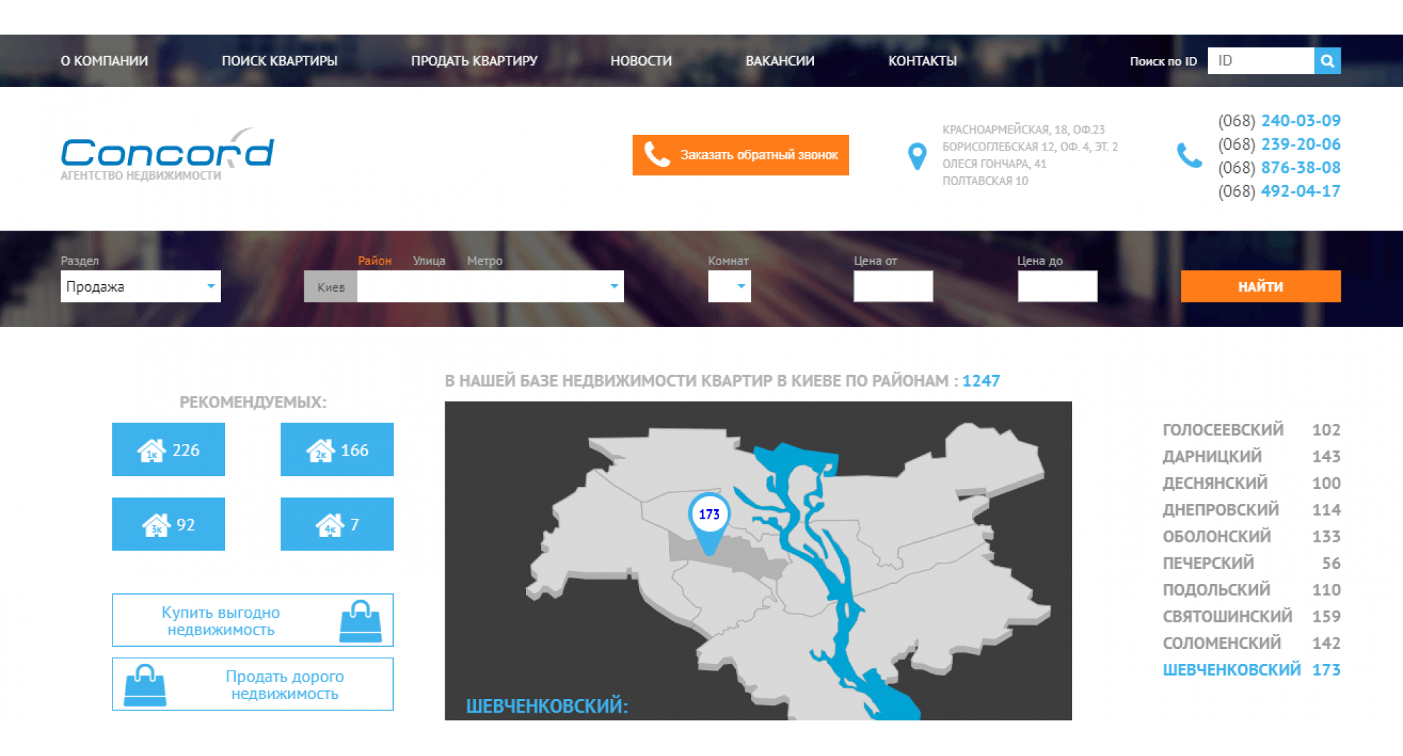1403x756 pixels.
Task: Open the О КОМПАНИИ menu item
Action: (x=104, y=61)
